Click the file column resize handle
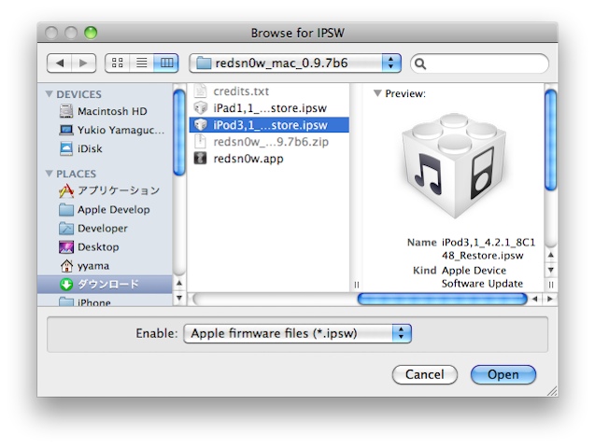This screenshot has height=448, width=595. (x=356, y=285)
